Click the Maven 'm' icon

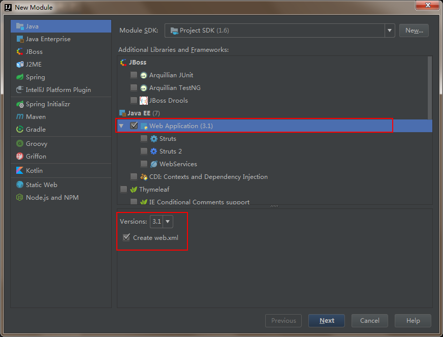click(20, 116)
